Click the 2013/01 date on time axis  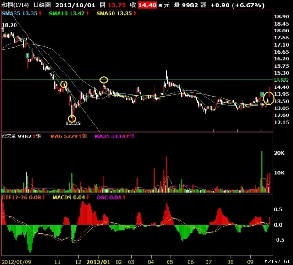pyautogui.click(x=98, y=262)
